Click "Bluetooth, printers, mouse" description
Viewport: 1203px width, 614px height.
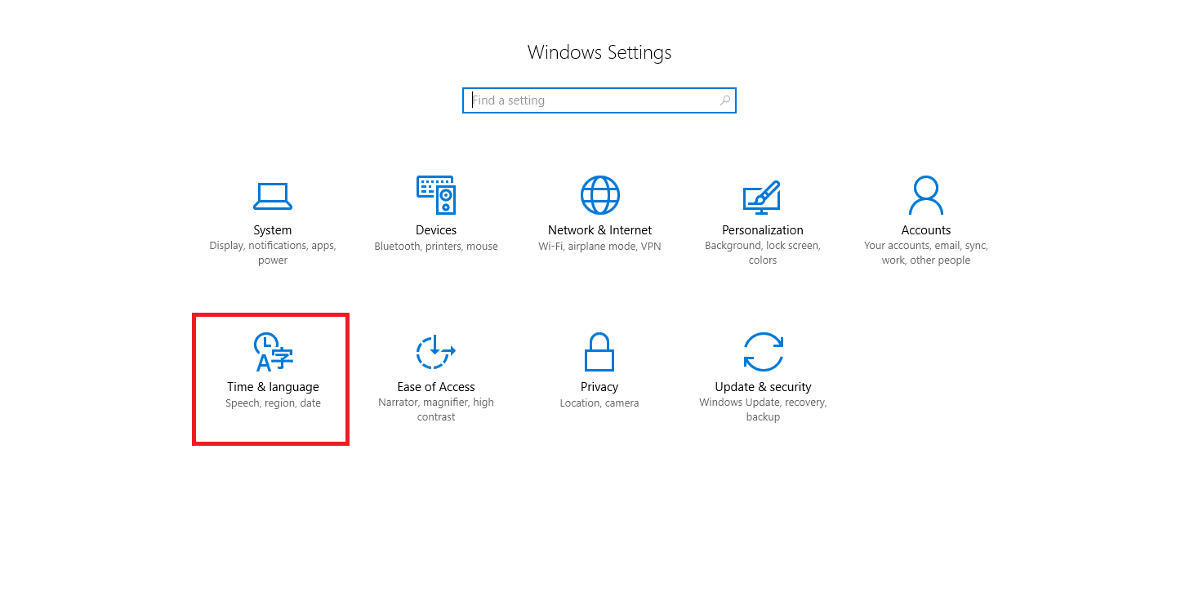pos(436,247)
